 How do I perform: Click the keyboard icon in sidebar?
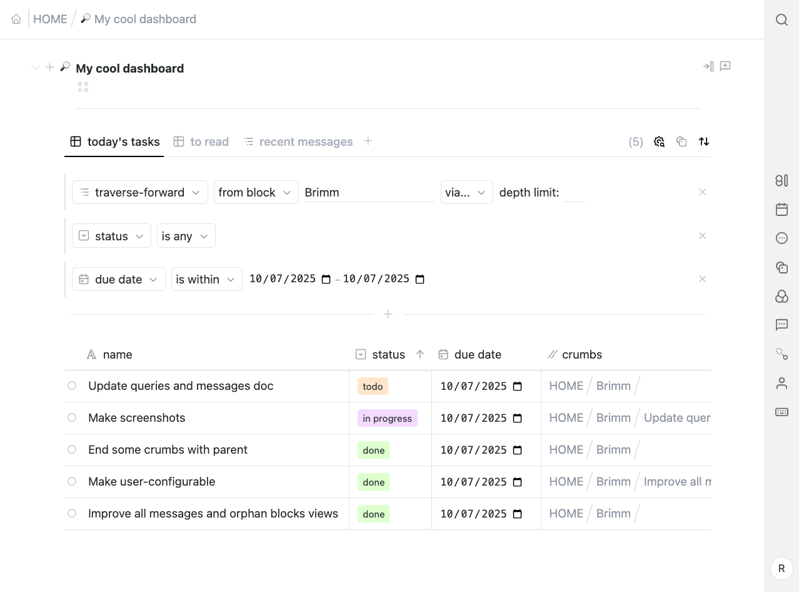(781, 412)
